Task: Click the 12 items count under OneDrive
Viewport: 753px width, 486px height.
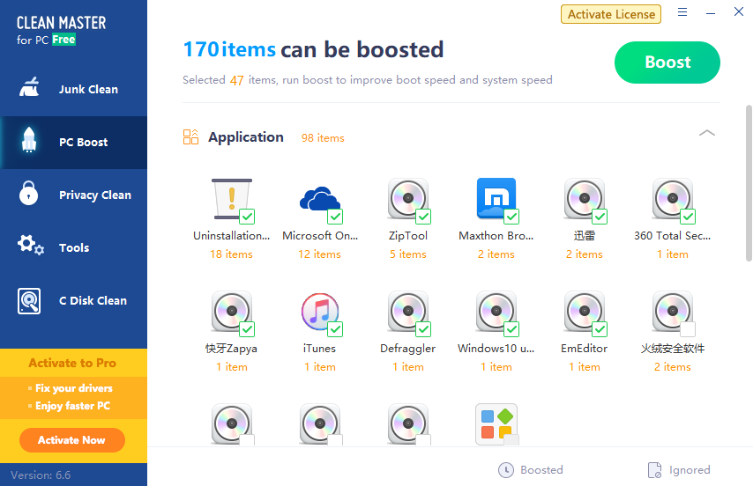Action: tap(320, 254)
